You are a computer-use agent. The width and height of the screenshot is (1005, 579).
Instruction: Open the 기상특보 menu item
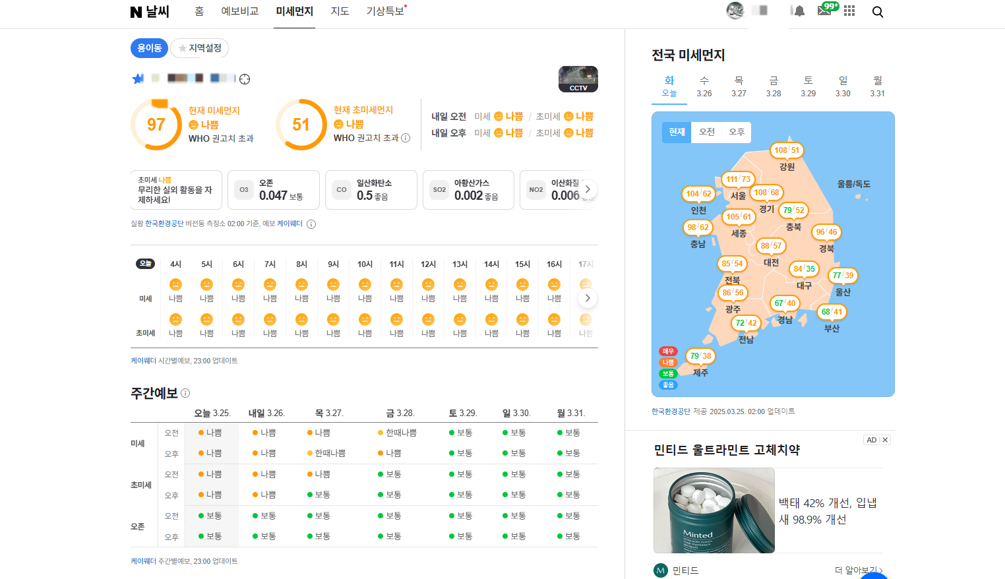(x=384, y=11)
